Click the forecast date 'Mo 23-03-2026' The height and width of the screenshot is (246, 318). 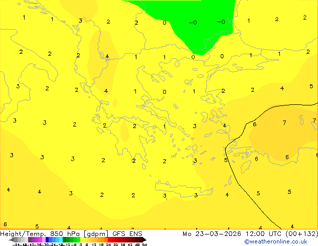(x=212, y=234)
